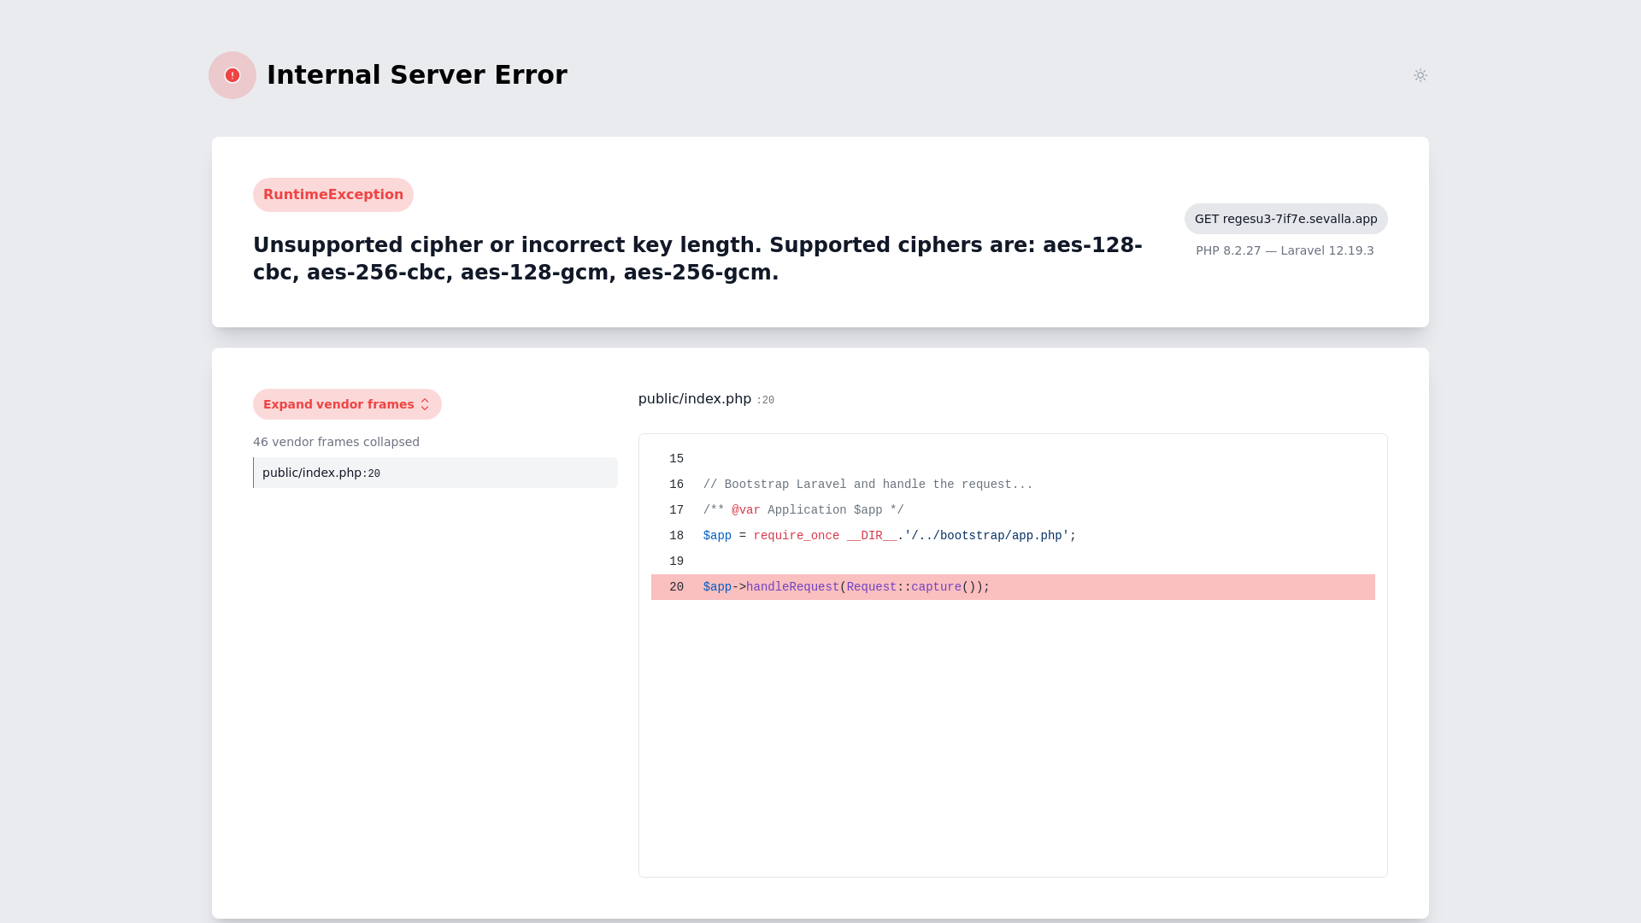1641x923 pixels.
Task: Click the red error alert icon
Action: pos(232,75)
